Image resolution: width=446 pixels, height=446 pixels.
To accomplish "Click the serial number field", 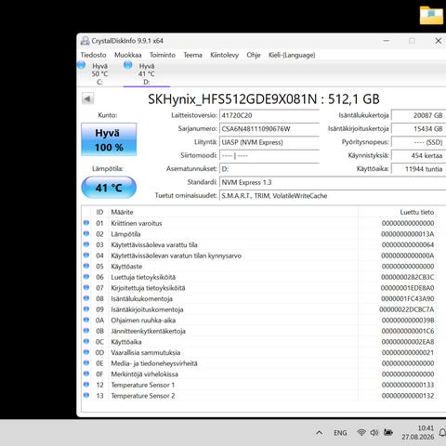I will 269,129.
